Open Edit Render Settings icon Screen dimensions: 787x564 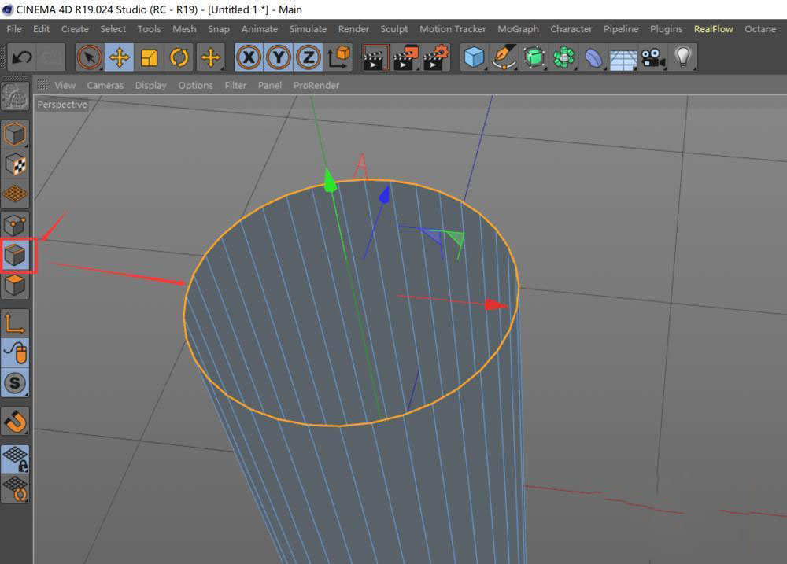pyautogui.click(x=435, y=57)
